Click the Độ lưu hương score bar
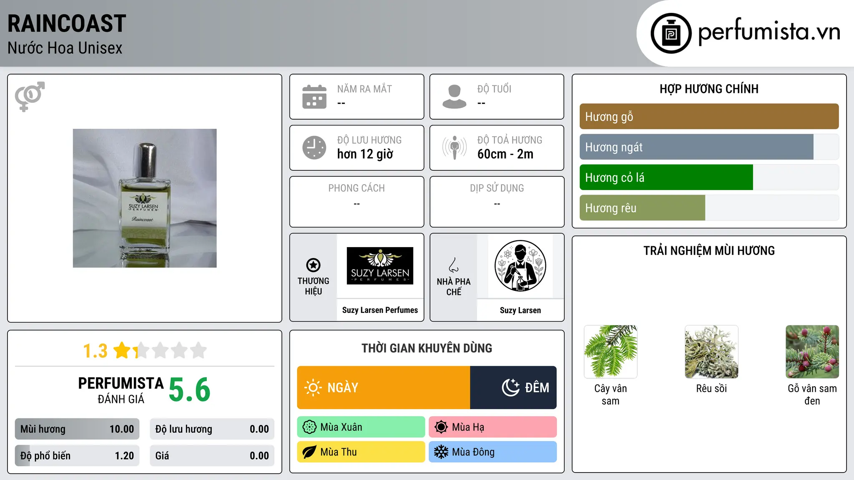The height and width of the screenshot is (480, 854). coord(212,429)
